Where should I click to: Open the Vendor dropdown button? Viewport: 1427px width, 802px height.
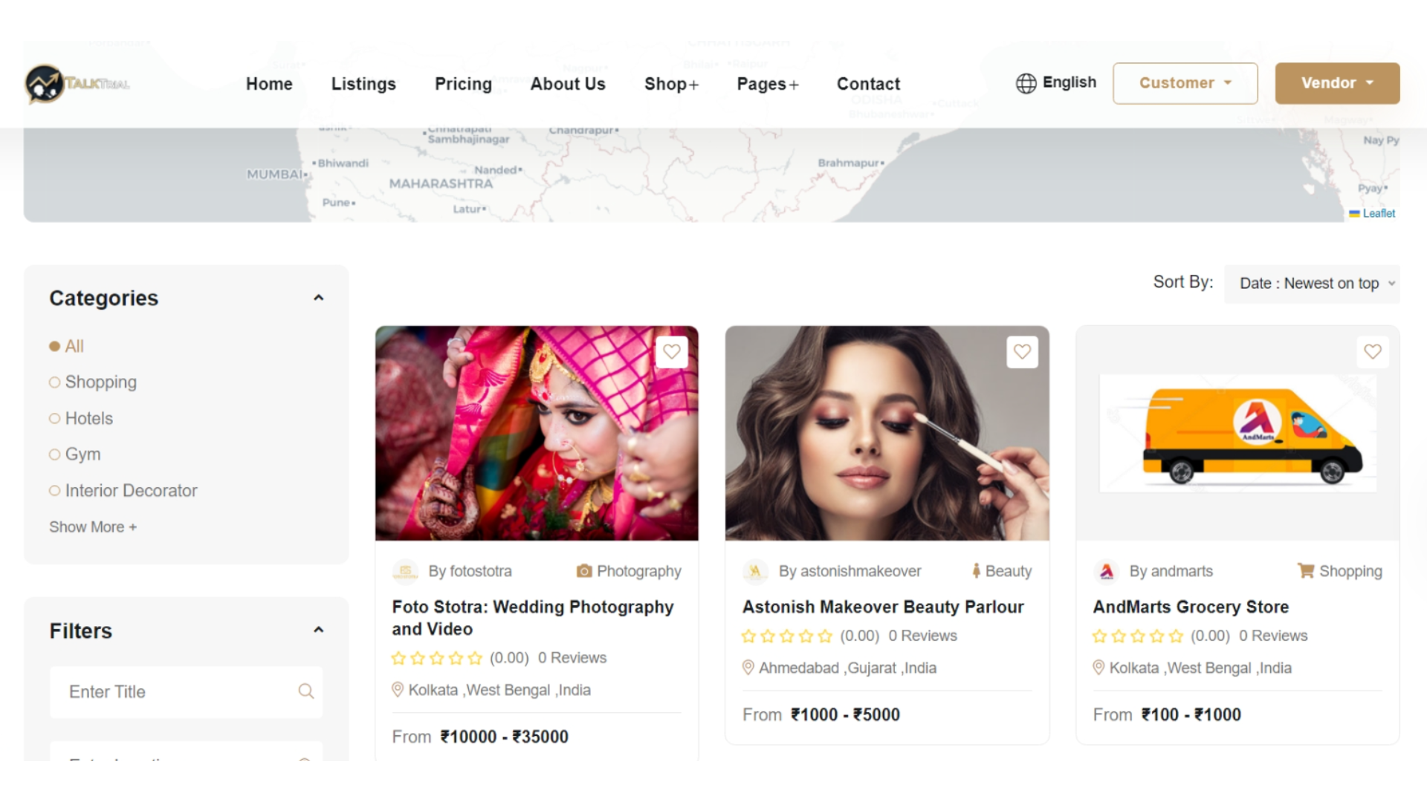[1336, 83]
